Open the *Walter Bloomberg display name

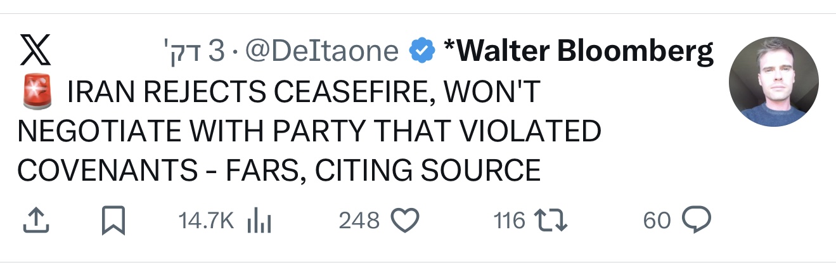(x=578, y=51)
